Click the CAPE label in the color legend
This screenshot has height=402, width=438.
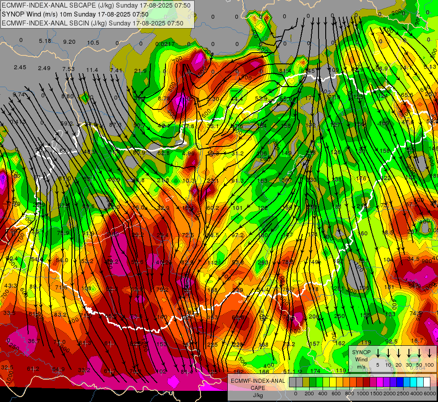pos(258,388)
